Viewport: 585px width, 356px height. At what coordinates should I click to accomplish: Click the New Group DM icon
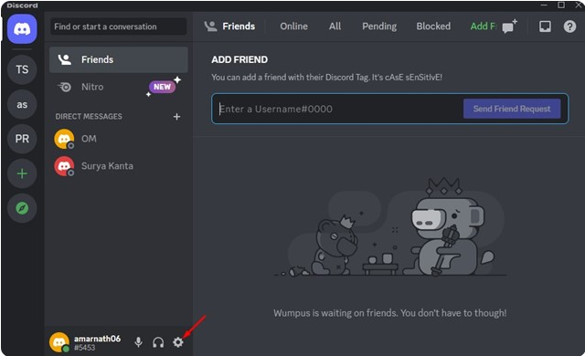(510, 26)
